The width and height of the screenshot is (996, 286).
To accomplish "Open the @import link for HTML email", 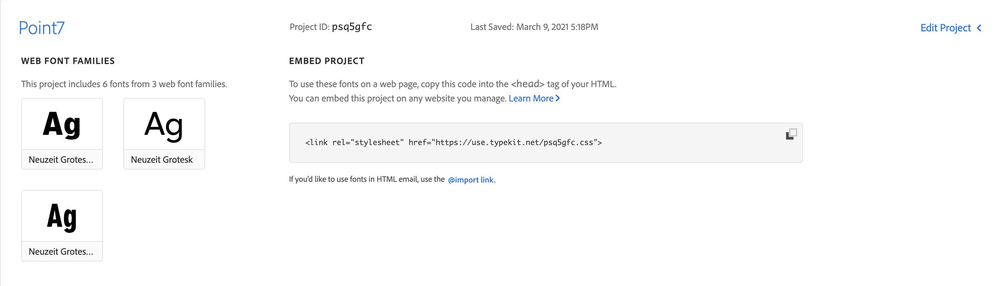I will tap(471, 180).
